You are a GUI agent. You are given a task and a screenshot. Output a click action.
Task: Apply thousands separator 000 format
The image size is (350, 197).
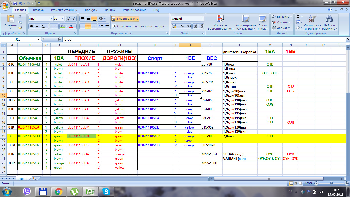189,26
